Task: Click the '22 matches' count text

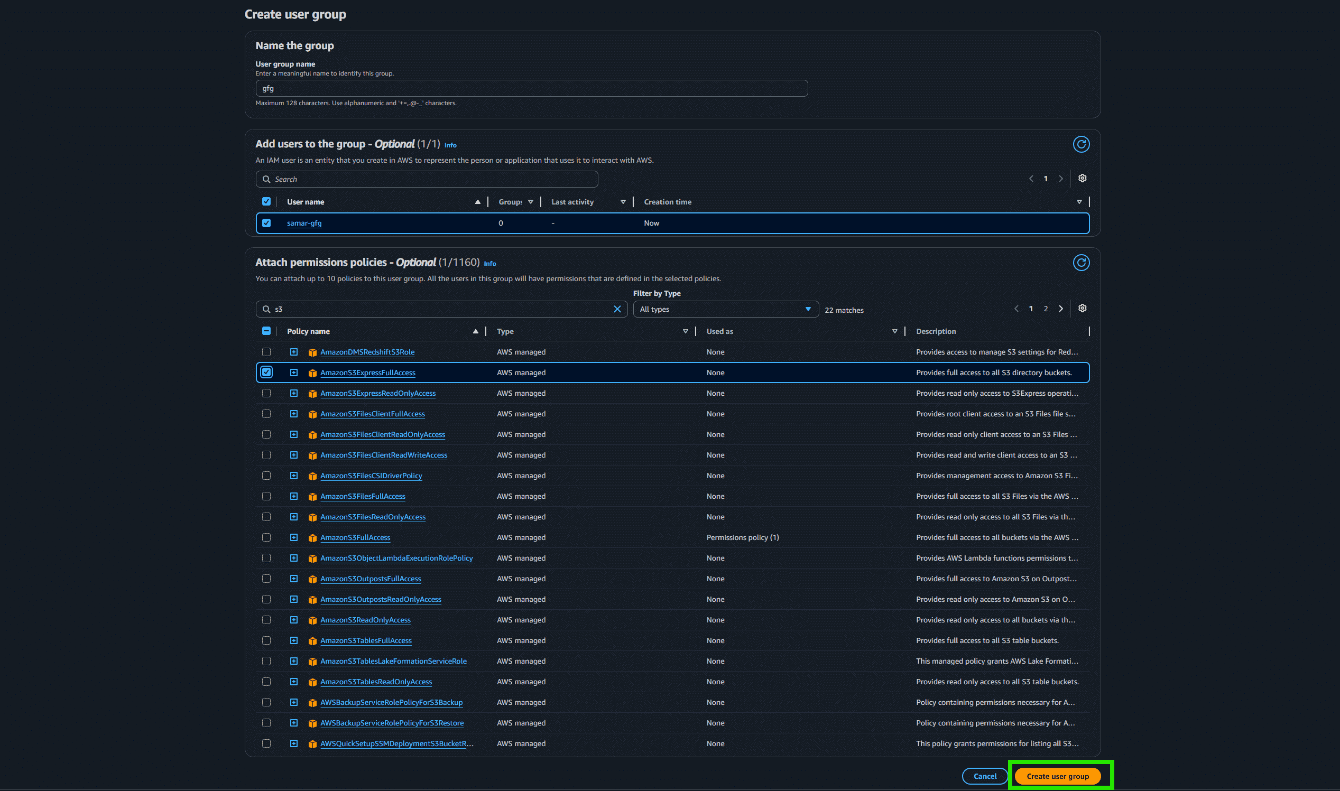Action: pos(844,310)
